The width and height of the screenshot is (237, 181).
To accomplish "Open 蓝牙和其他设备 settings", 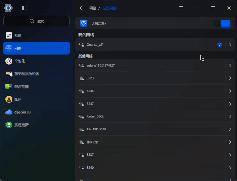I will [37, 74].
